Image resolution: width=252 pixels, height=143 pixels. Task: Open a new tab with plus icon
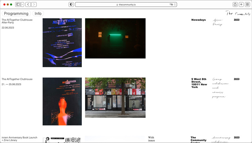pyautogui.click(x=241, y=4)
